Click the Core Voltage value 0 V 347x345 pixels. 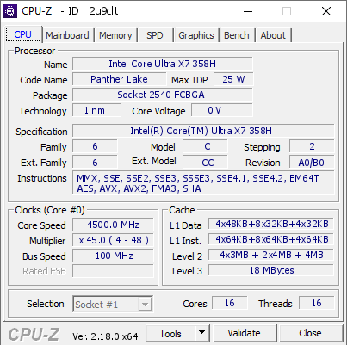coord(222,110)
